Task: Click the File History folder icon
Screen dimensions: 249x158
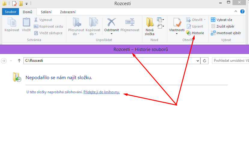Action: (x=17, y=77)
